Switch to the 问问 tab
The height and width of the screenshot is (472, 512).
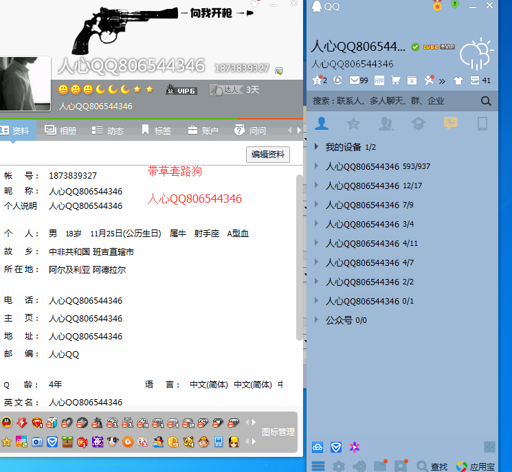click(x=249, y=131)
